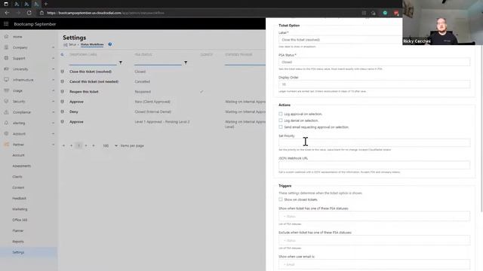Click the Home icon in the sidebar
Viewport: 483px width, 271px height.
6,37
